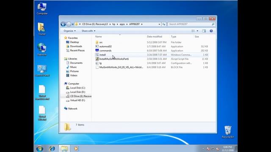Select the InstallMuiSimMsWorksPart1 script file
Viewport: 271px width, 152px height.
(114, 59)
